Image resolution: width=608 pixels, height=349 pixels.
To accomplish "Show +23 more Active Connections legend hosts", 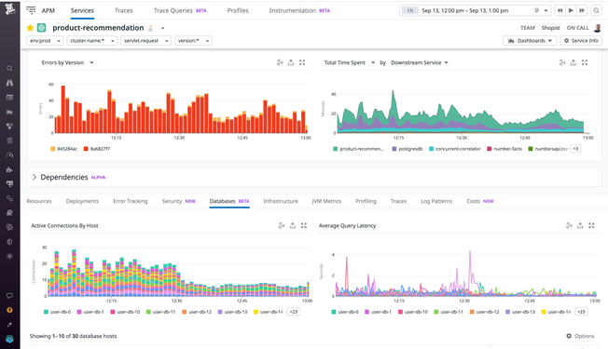I will click(294, 312).
